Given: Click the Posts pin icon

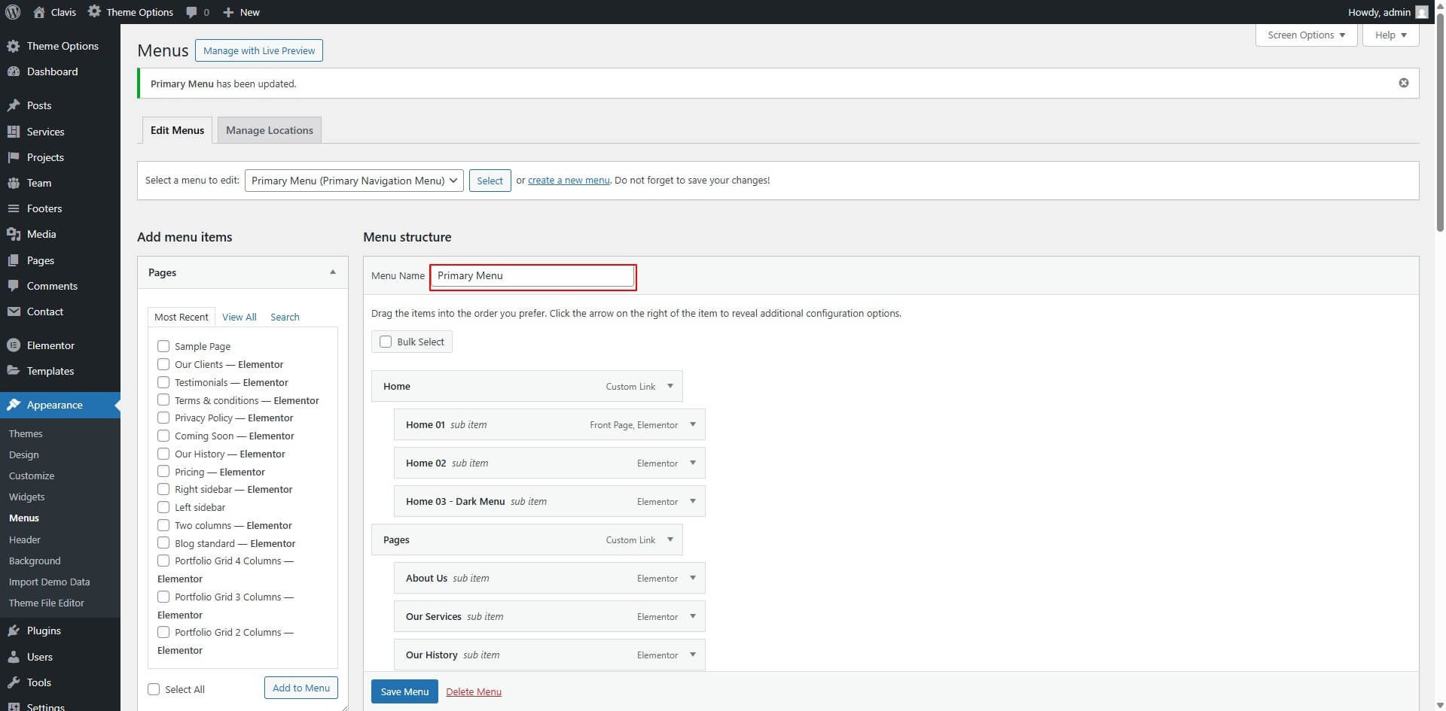Looking at the screenshot, I should click(x=13, y=105).
